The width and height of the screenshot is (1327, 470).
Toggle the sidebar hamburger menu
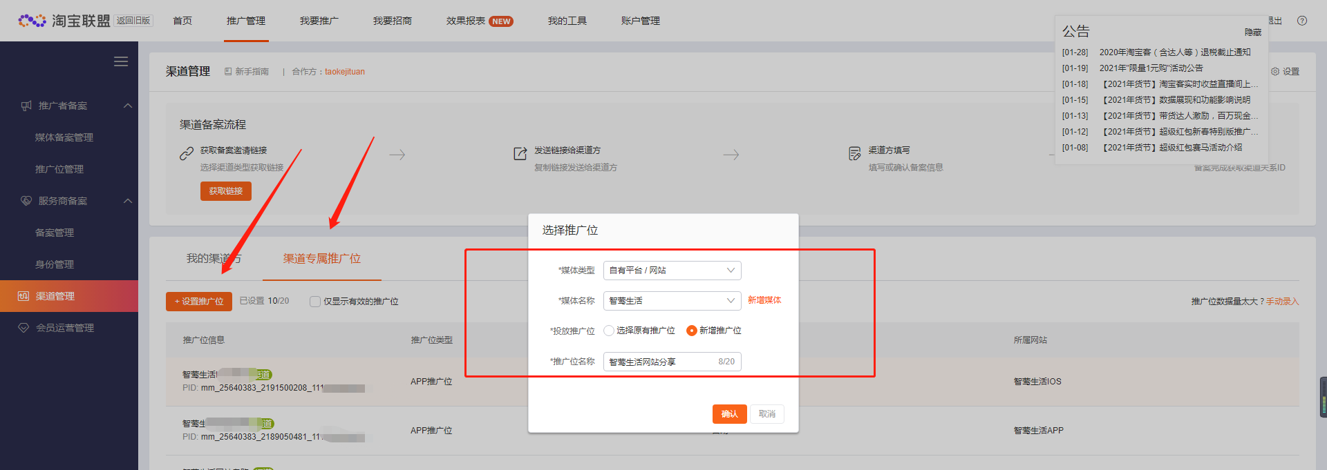pos(121,61)
